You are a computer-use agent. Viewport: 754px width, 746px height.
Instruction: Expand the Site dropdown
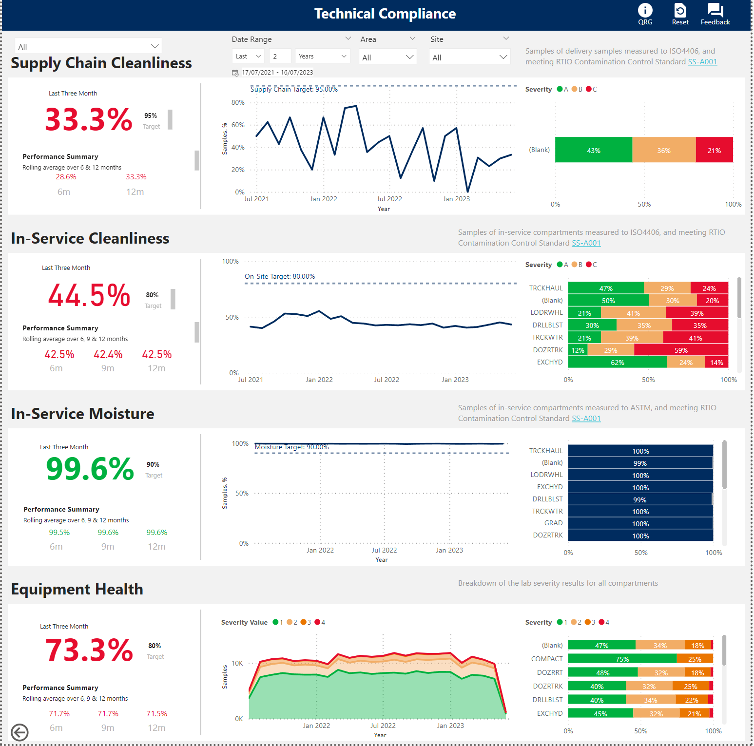470,57
